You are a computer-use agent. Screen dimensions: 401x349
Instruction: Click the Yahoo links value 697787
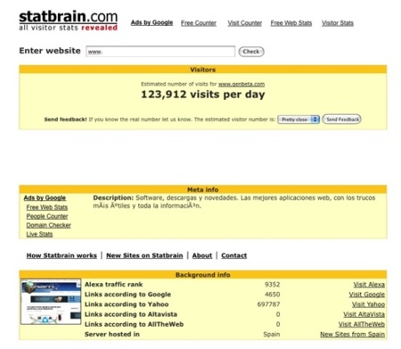(x=268, y=304)
